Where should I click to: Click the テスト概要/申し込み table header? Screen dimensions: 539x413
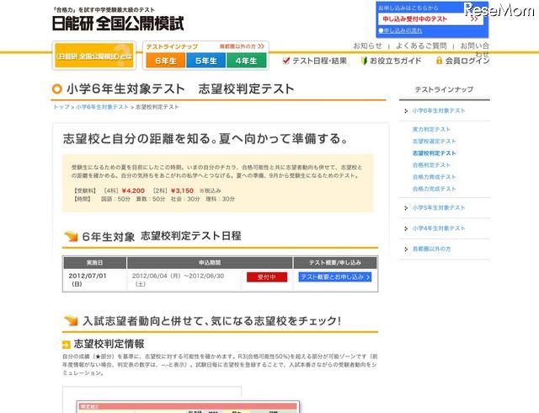(335, 263)
